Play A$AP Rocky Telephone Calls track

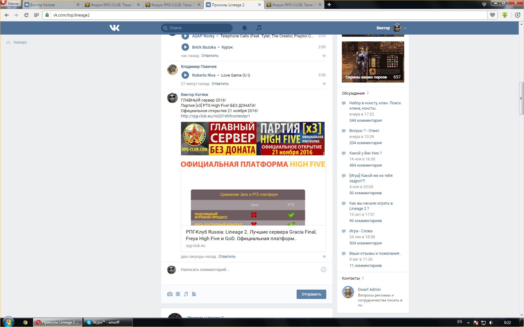coord(185,36)
